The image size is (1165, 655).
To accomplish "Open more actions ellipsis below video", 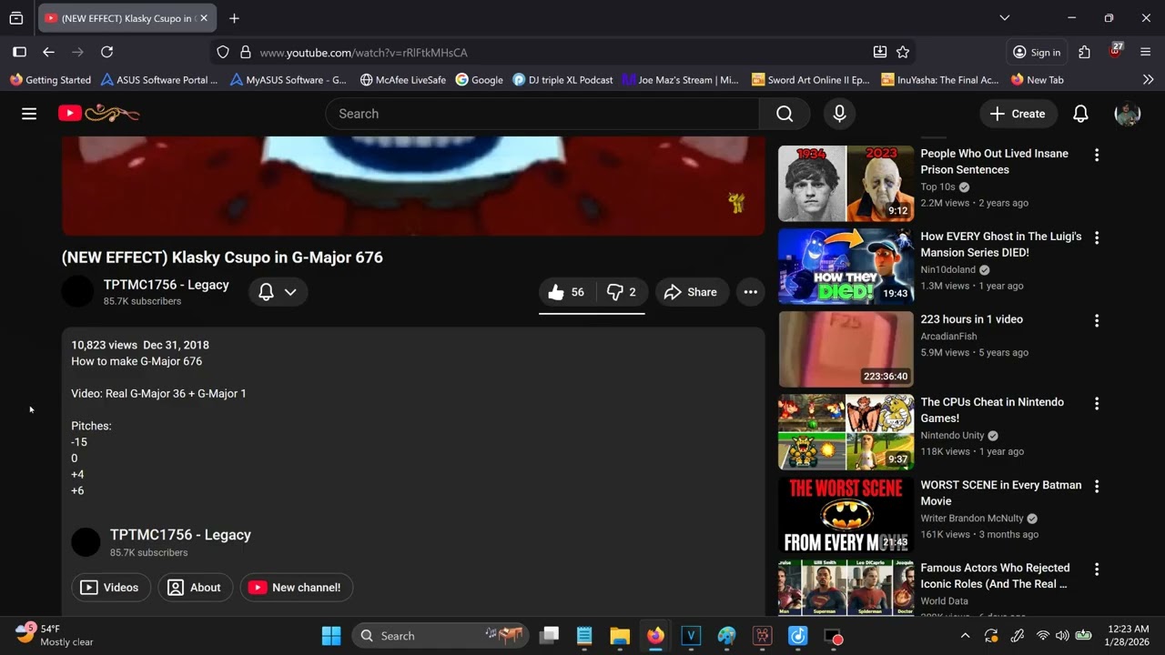I will click(750, 292).
